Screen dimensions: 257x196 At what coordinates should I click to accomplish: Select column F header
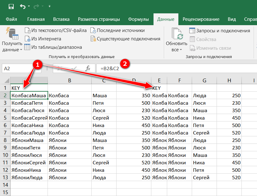coord(180,80)
